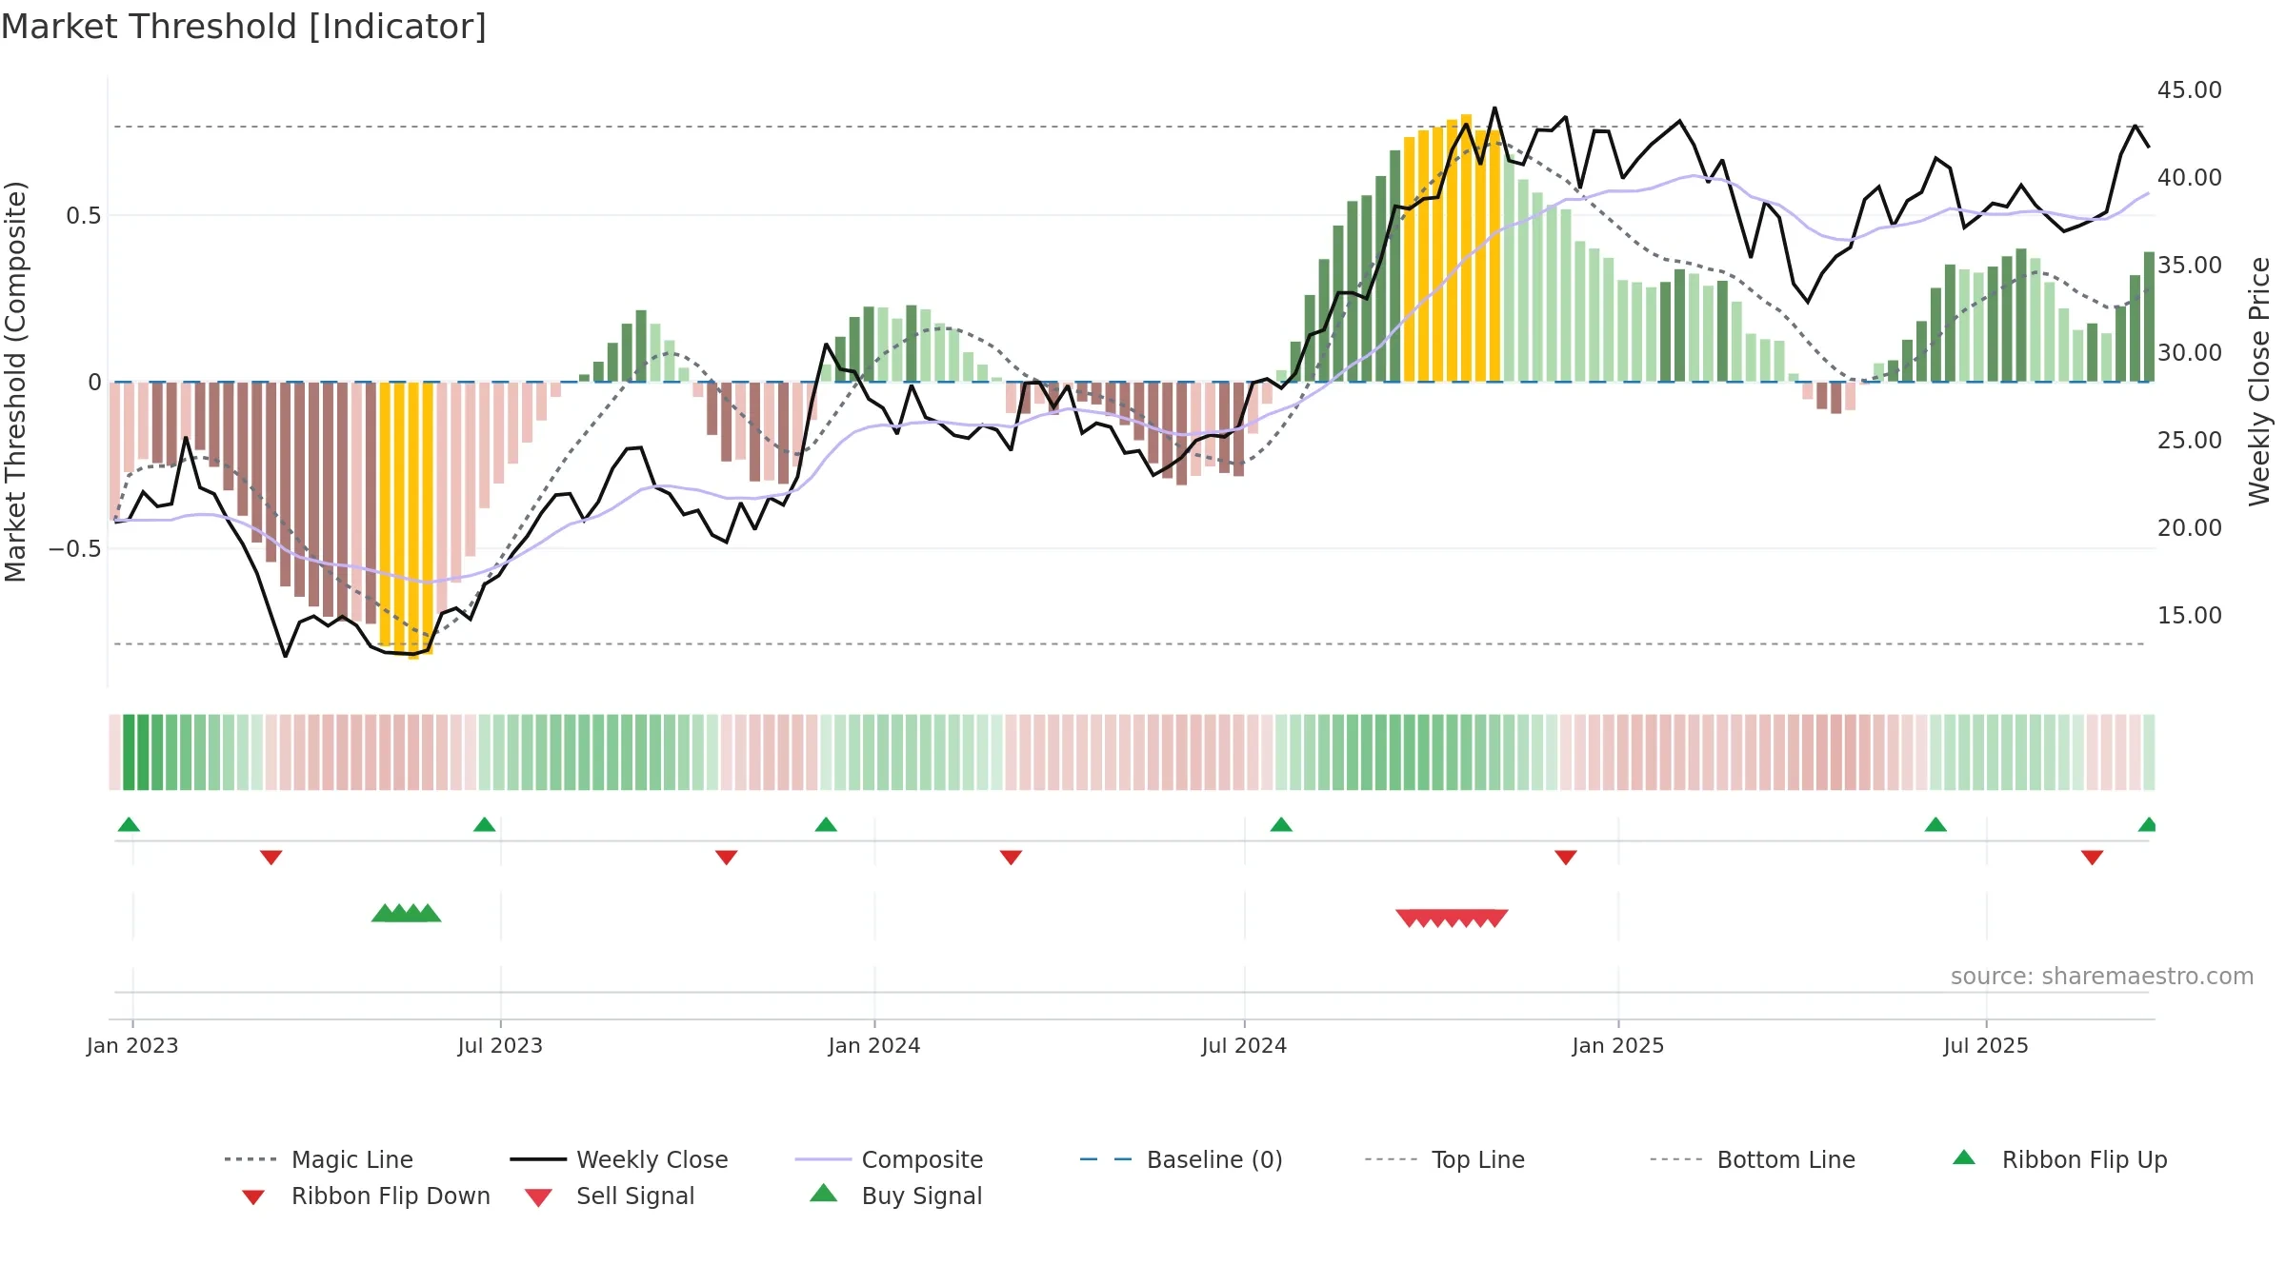
Task: Click the 0.5 left axis label
Action: click(84, 216)
